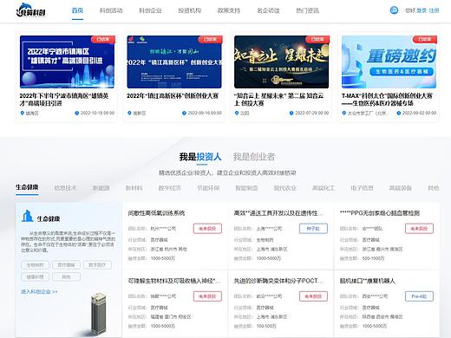
Task: Select the 智能制造 category tab
Action: tap(246, 188)
